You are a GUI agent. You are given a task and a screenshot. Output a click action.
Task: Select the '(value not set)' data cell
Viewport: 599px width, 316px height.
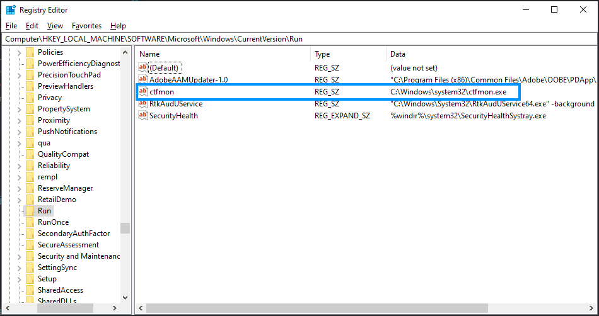[x=414, y=68]
